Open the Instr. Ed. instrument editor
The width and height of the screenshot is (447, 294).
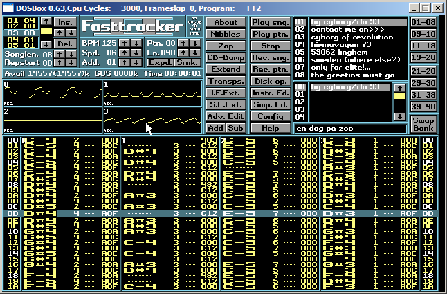271,93
